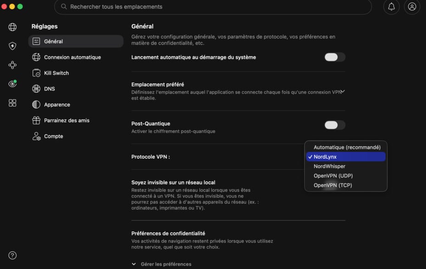Viewport: 426px width, 269px height.
Task: Click the Protocole VPN label
Action: click(x=151, y=157)
